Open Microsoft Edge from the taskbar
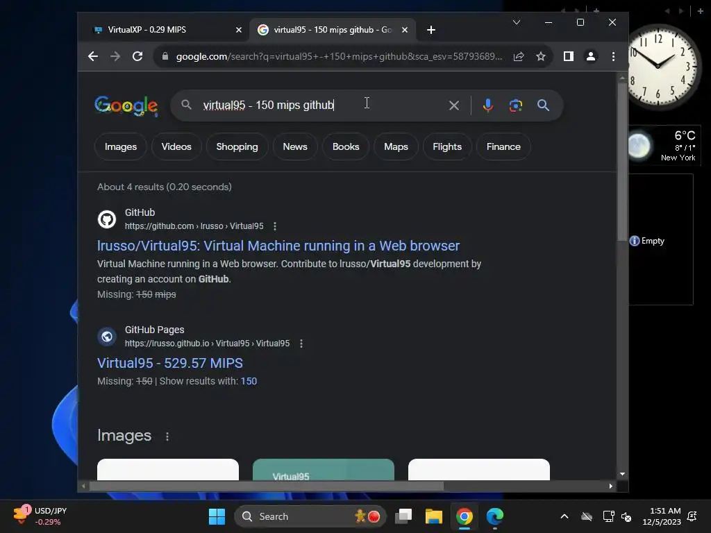This screenshot has width=711, height=533. pos(494,516)
